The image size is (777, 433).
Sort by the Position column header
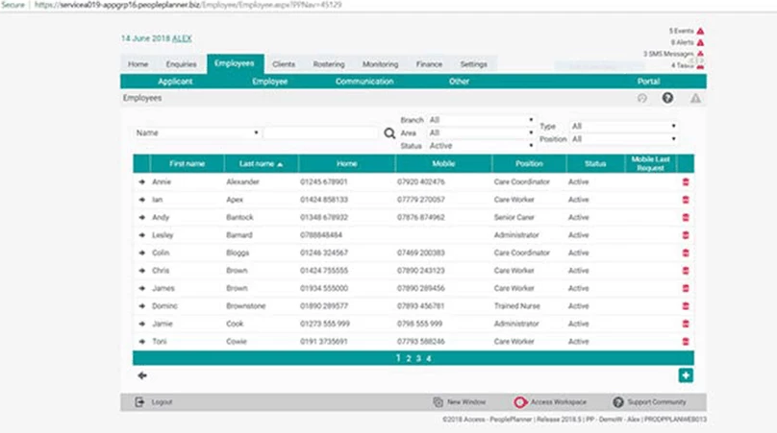tap(529, 164)
